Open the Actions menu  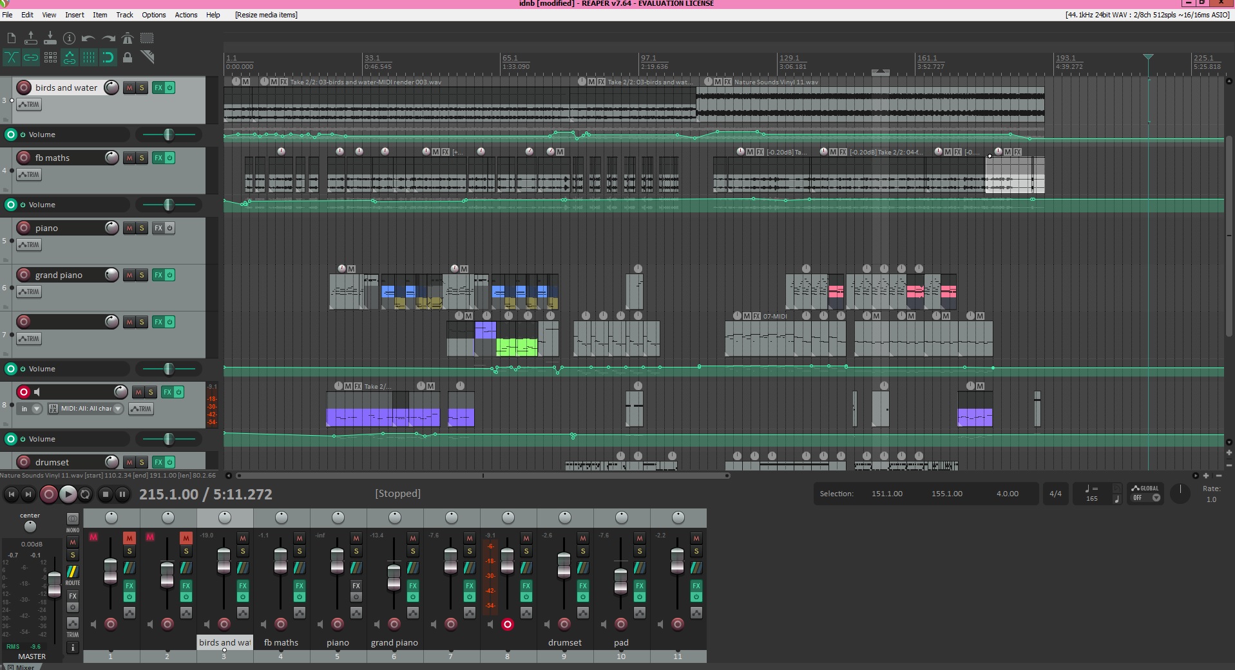tap(186, 15)
